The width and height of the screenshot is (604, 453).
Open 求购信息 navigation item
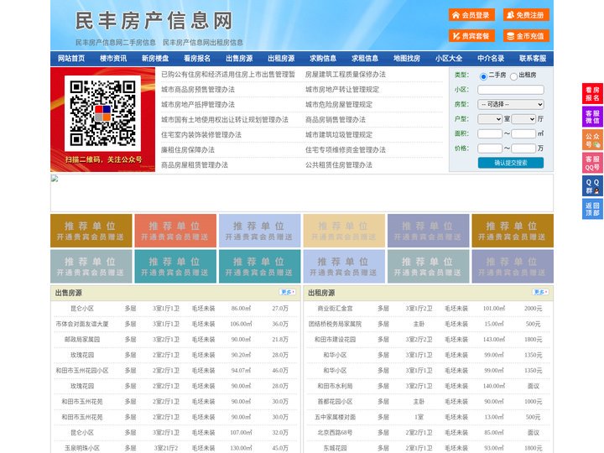click(x=323, y=59)
